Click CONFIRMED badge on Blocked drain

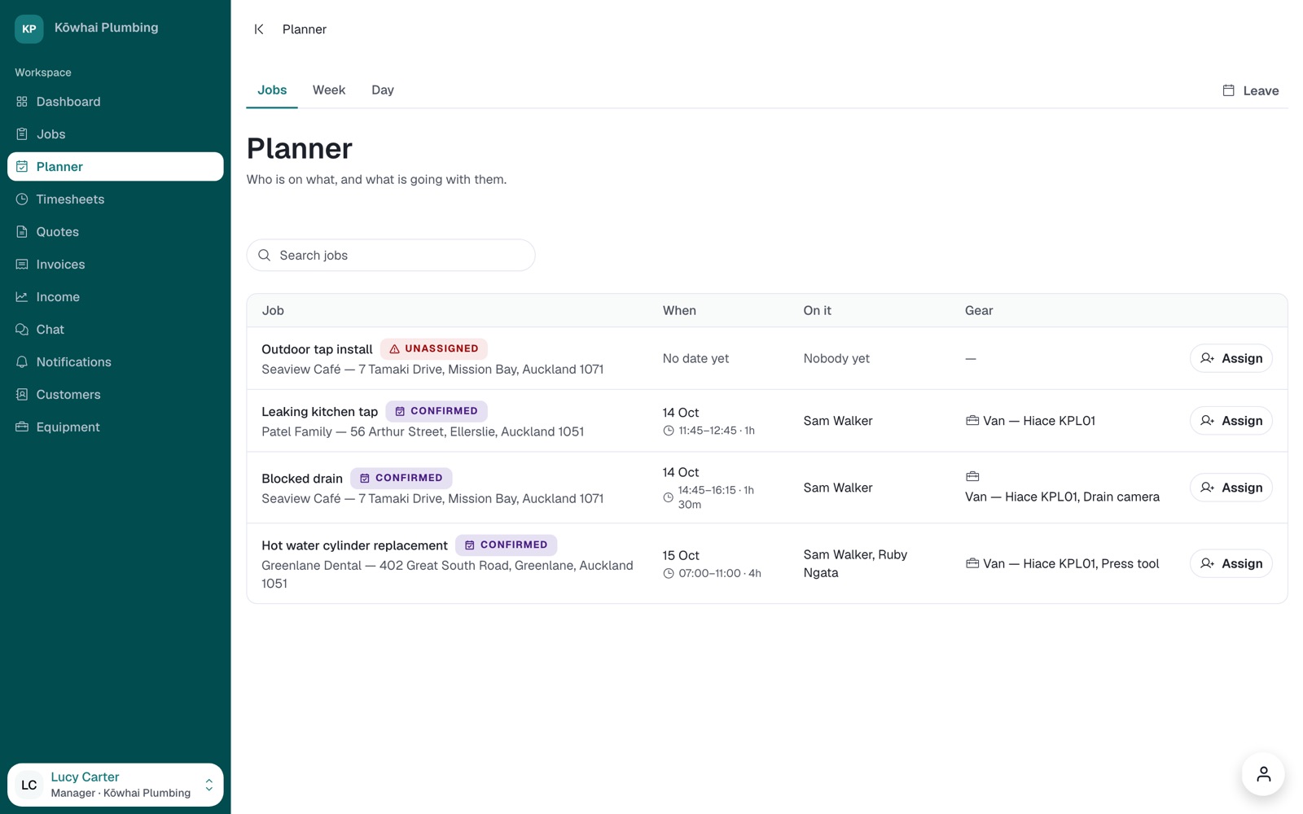401,478
